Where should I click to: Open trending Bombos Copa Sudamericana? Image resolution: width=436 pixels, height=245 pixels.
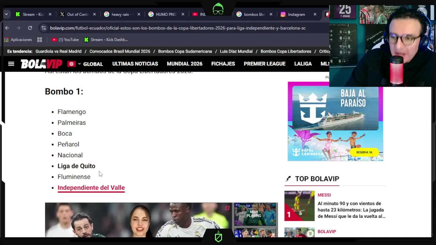pyautogui.click(x=185, y=51)
